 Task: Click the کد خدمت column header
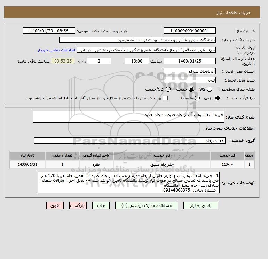click(x=227, y=155)
